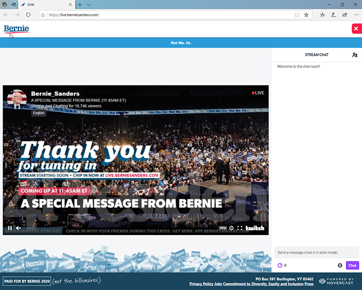362x290 pixels.
Task: Pause the Twitch stream
Action: point(10,228)
